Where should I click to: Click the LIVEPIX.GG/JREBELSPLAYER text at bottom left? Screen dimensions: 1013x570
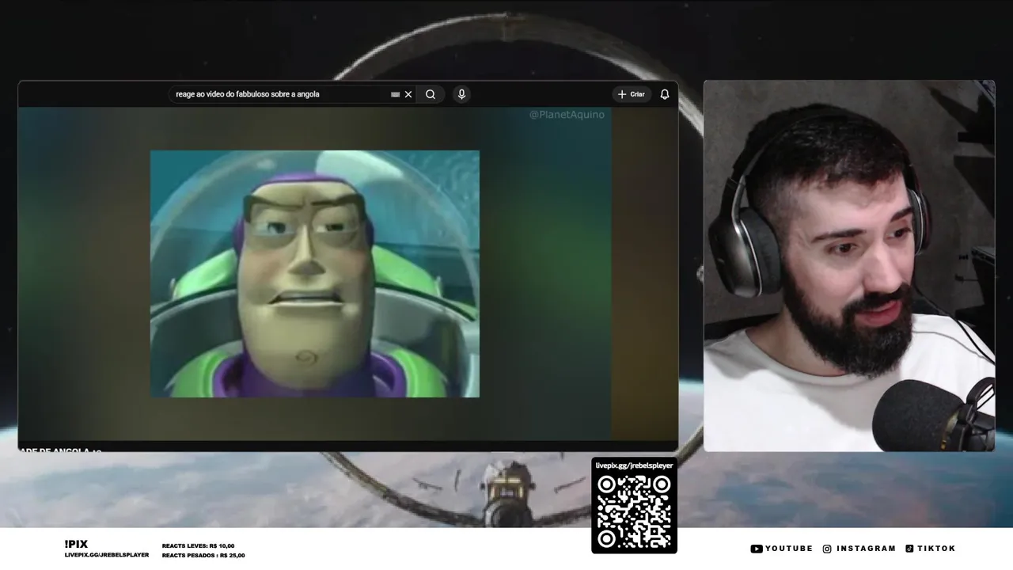pyautogui.click(x=107, y=555)
